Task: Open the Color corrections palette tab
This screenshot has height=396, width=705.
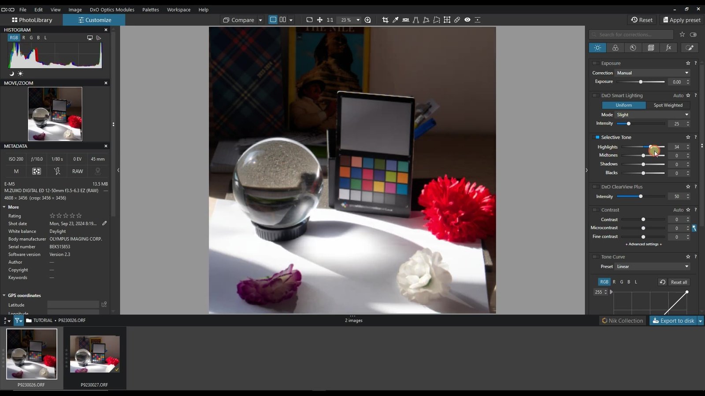Action: (x=615, y=48)
